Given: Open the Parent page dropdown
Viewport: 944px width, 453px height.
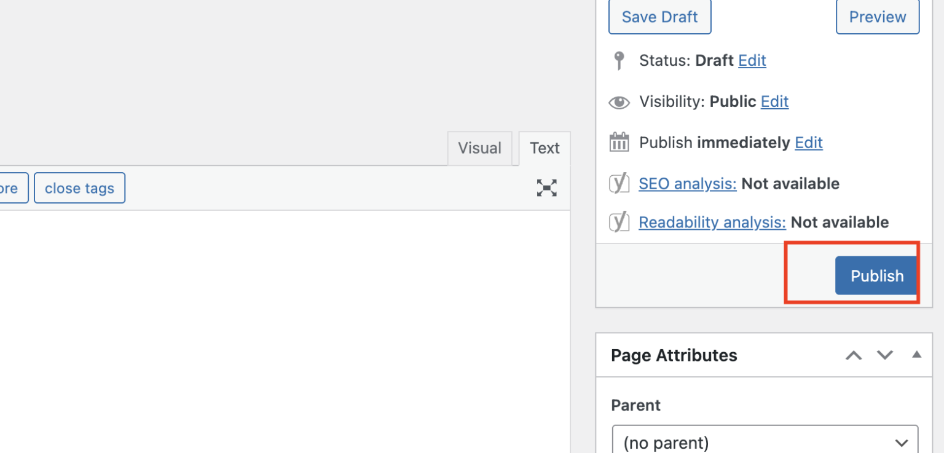Looking at the screenshot, I should point(765,442).
